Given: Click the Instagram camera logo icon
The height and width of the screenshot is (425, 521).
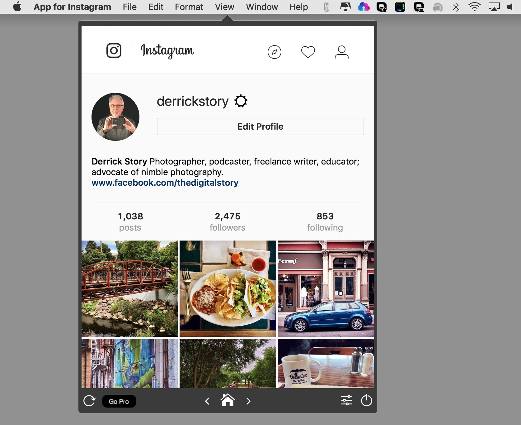Looking at the screenshot, I should pos(114,50).
